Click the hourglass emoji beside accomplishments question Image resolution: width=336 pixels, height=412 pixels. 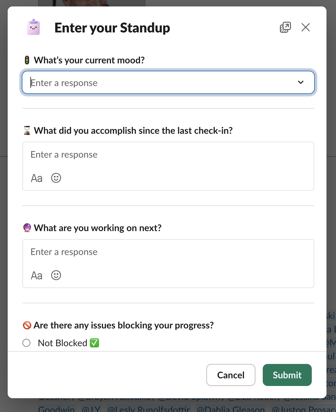click(x=27, y=131)
